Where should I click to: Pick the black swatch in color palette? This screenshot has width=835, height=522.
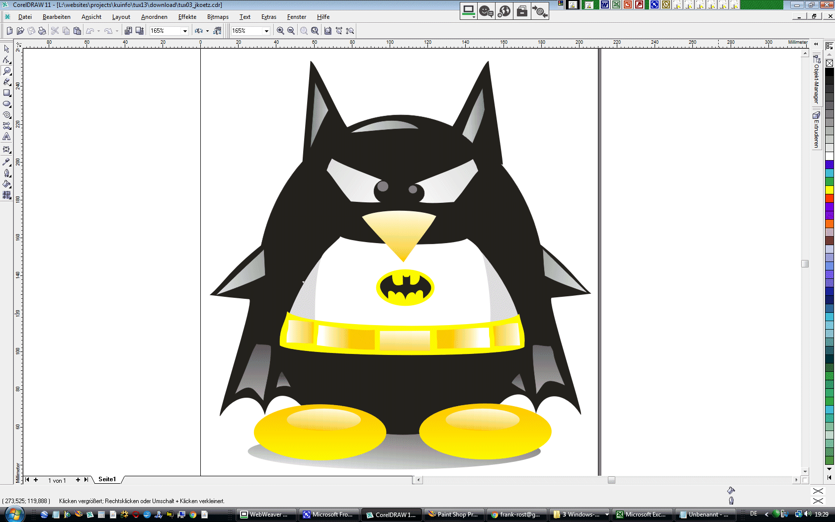[830, 72]
